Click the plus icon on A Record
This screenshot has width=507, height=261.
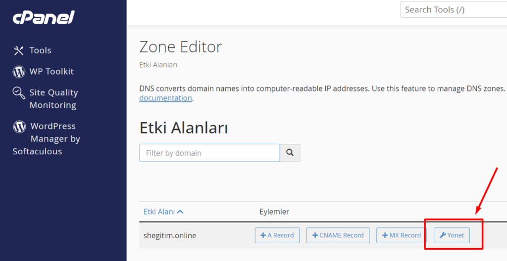(263, 235)
